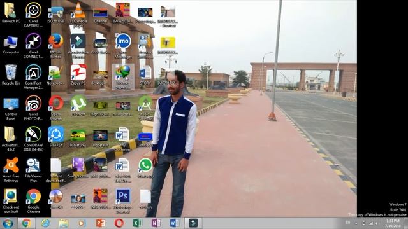Launch Google Chrome desktop shortcut
The image size is (408, 229).
click(33, 201)
